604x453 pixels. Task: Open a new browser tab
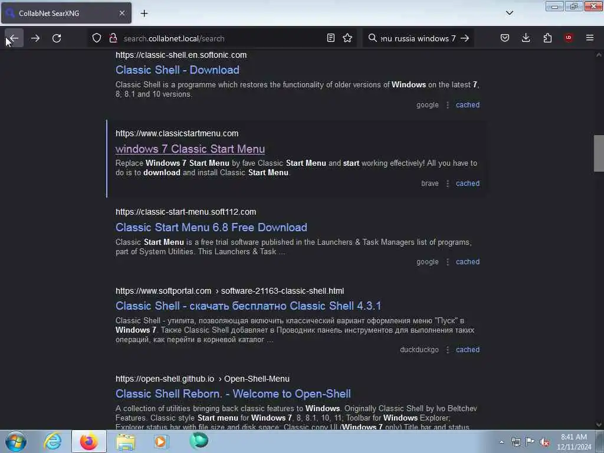[144, 14]
